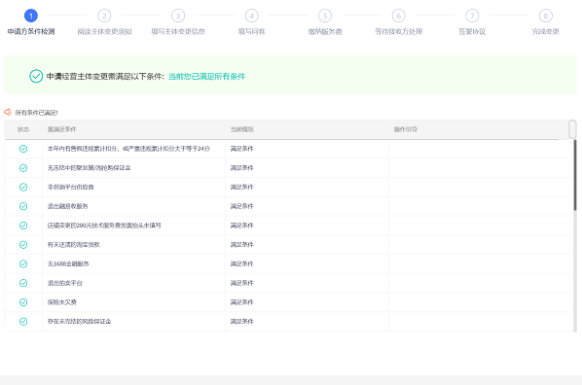Screen dimensions: 582x385
Task: Click the orange speaker icon beside 所有条件已满足
Action: [8, 112]
